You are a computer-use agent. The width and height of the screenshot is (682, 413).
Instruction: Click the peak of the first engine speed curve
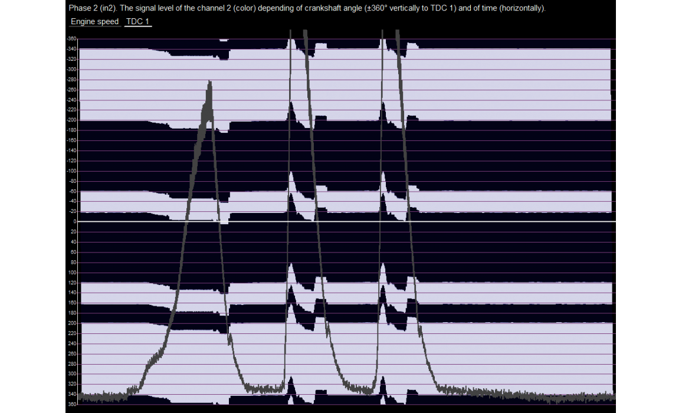coord(209,83)
